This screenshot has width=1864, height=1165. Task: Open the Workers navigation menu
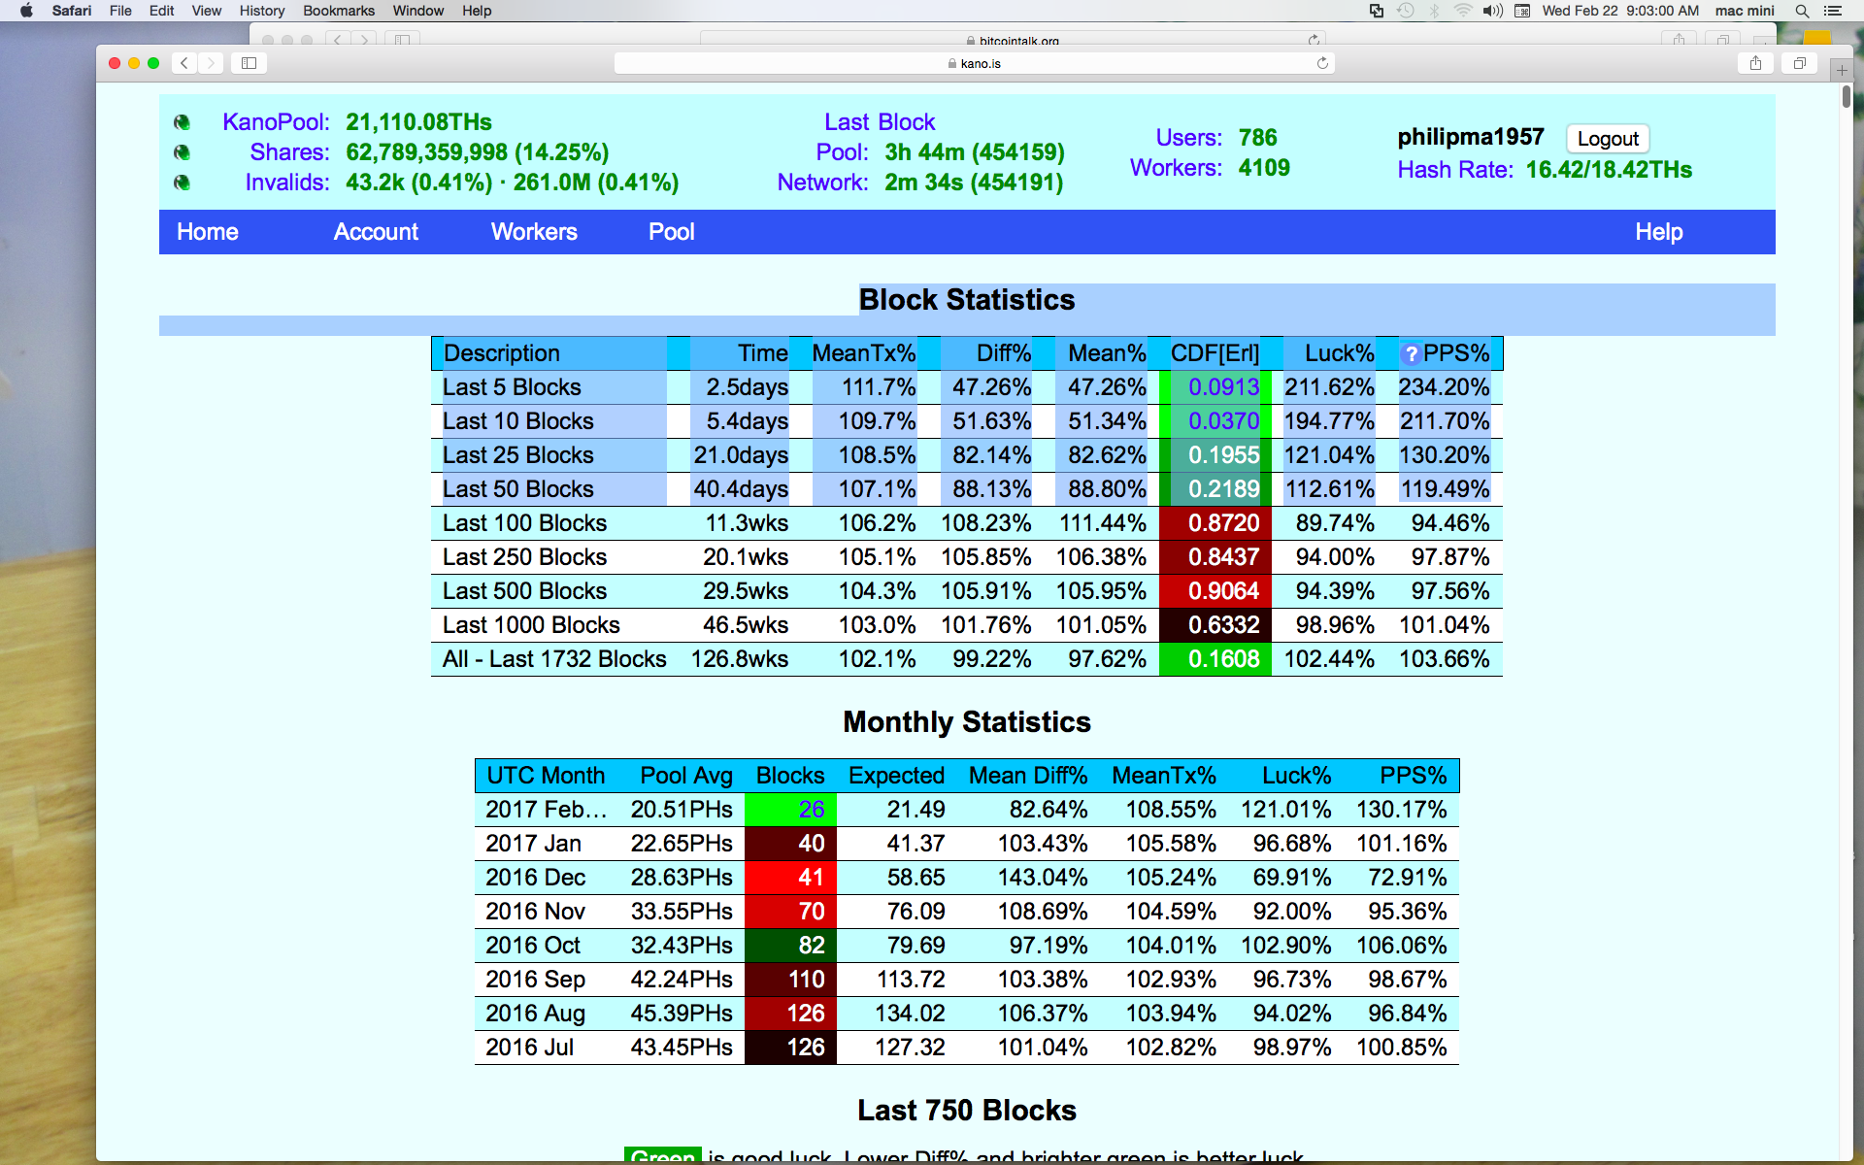pyautogui.click(x=534, y=232)
